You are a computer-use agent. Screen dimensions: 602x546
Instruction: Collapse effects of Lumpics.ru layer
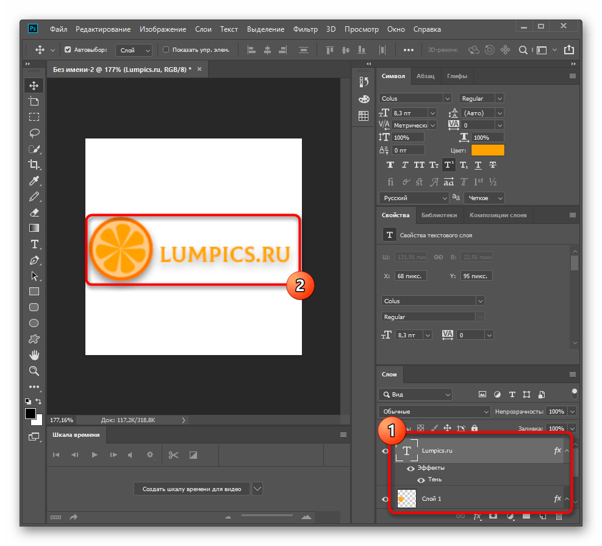tap(567, 451)
